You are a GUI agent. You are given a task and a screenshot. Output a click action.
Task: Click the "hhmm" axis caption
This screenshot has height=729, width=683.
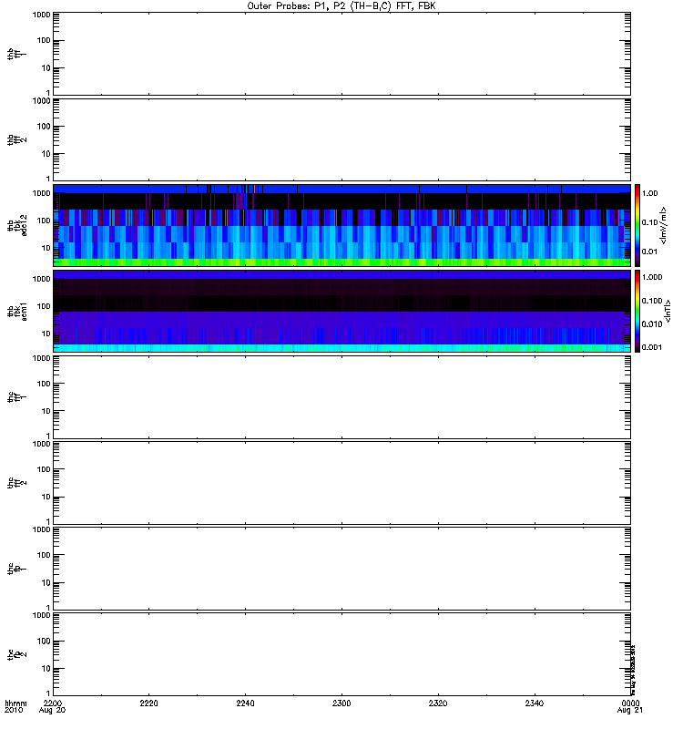tap(15, 703)
